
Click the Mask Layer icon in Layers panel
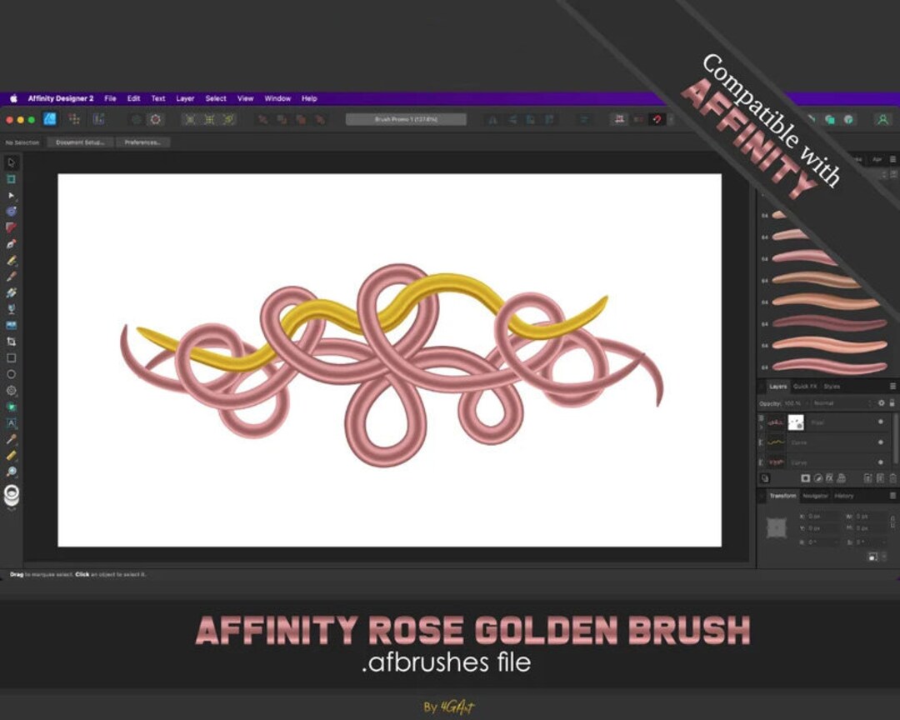(805, 477)
